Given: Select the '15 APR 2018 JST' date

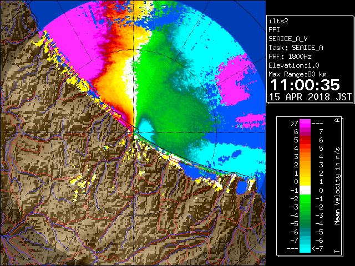Looking at the screenshot, I should (310, 97).
